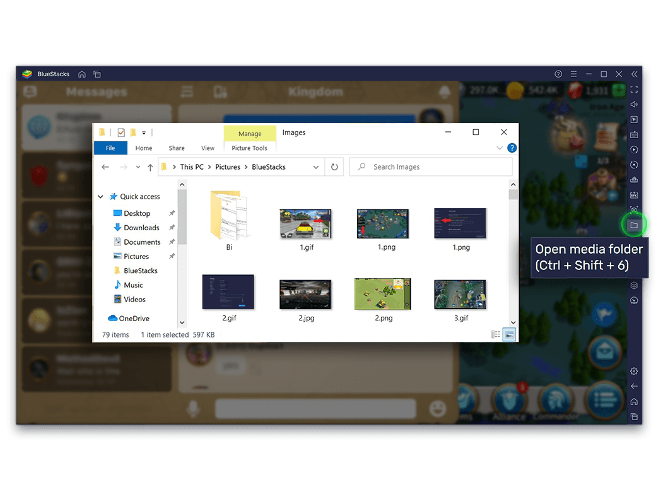This screenshot has width=656, height=492.
Task: Switch to details view in status bar
Action: [x=496, y=335]
